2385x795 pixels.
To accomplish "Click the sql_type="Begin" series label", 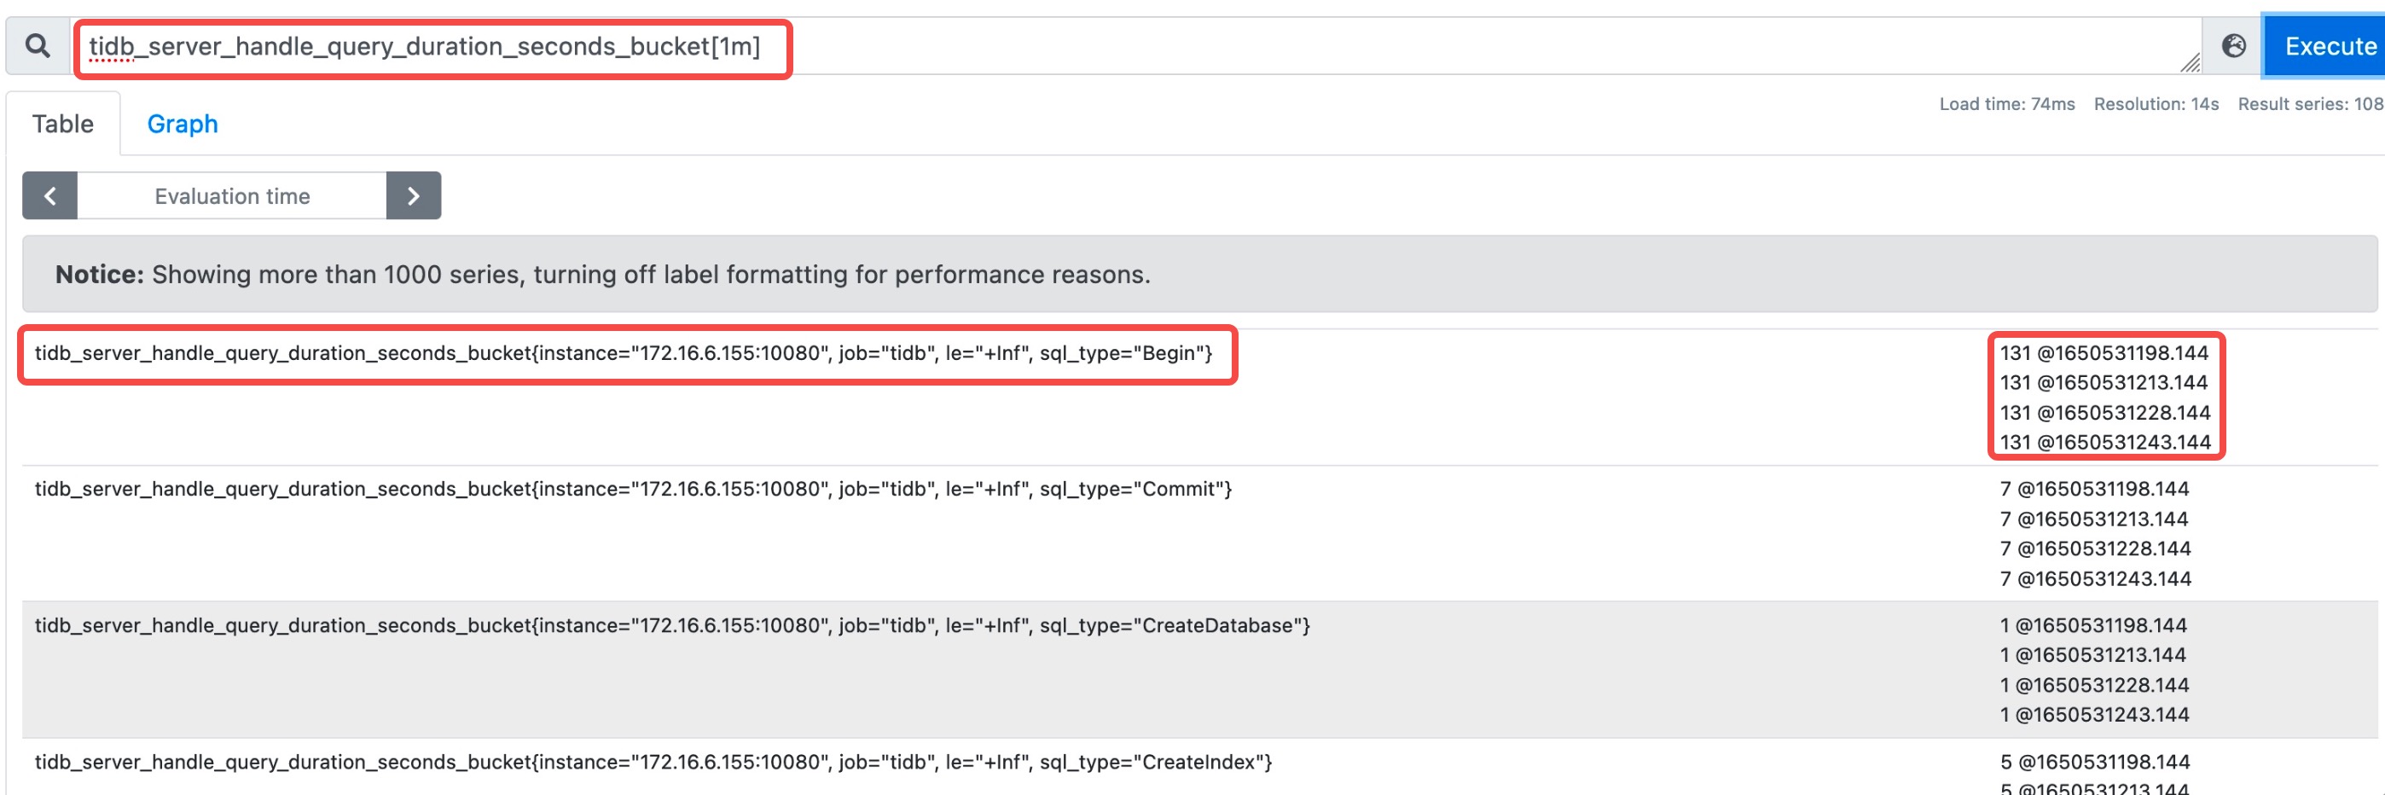I will pos(623,353).
